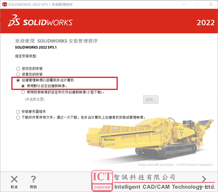Click the 3DS SOLIDWORKS logo in banner
The image size is (218, 192).
click(x=40, y=21)
